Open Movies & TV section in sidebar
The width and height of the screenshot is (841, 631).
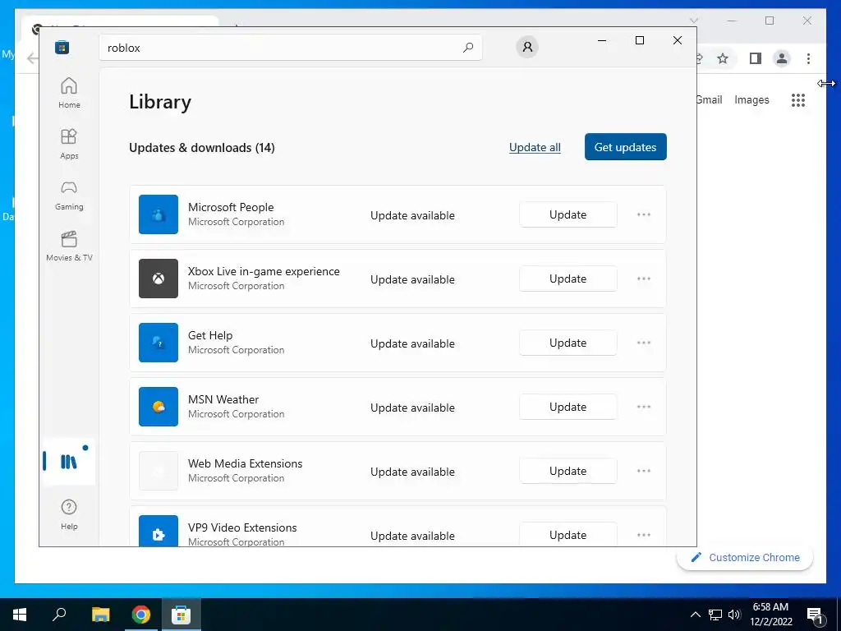[x=69, y=246]
